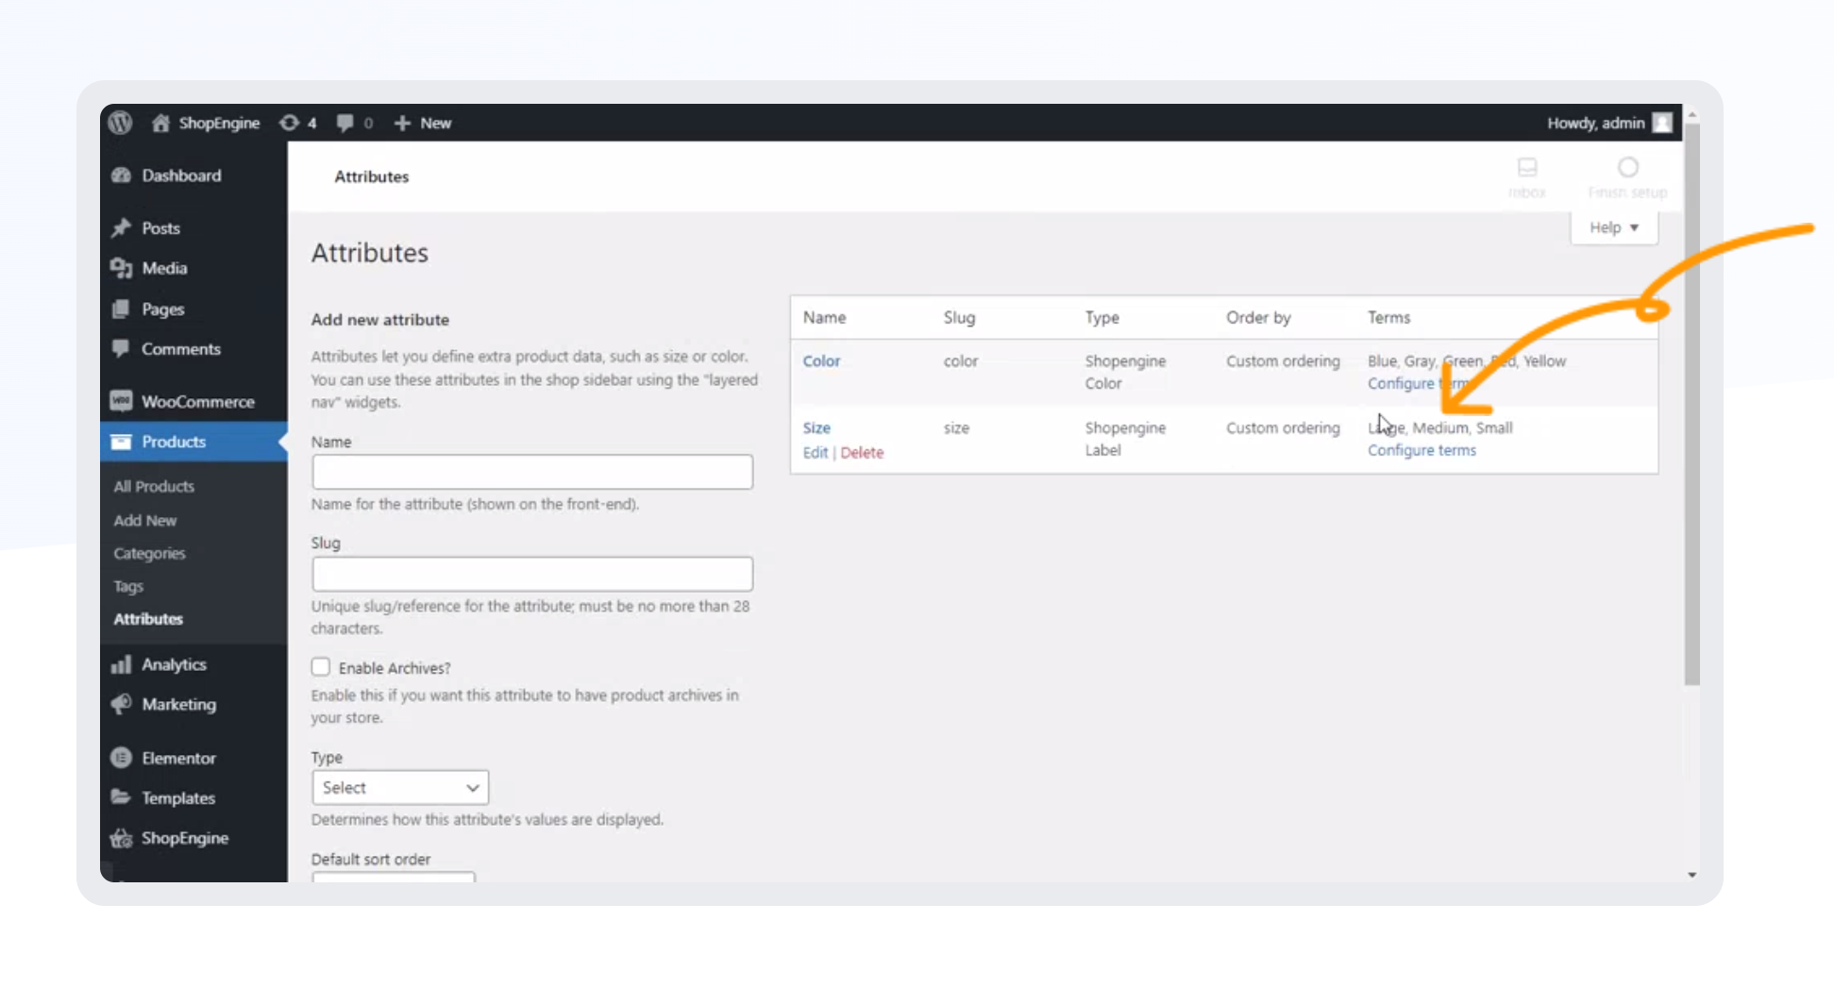Open the Color attribute link
1834x988 pixels.
(x=821, y=361)
